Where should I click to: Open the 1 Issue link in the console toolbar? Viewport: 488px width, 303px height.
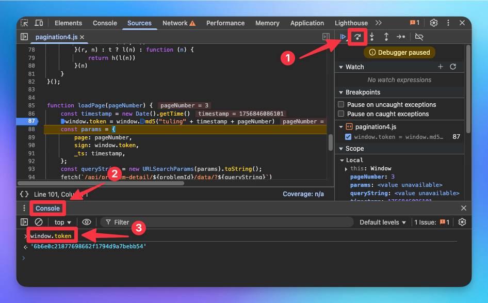click(x=432, y=222)
